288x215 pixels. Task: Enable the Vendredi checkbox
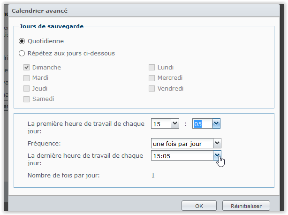pos(152,88)
